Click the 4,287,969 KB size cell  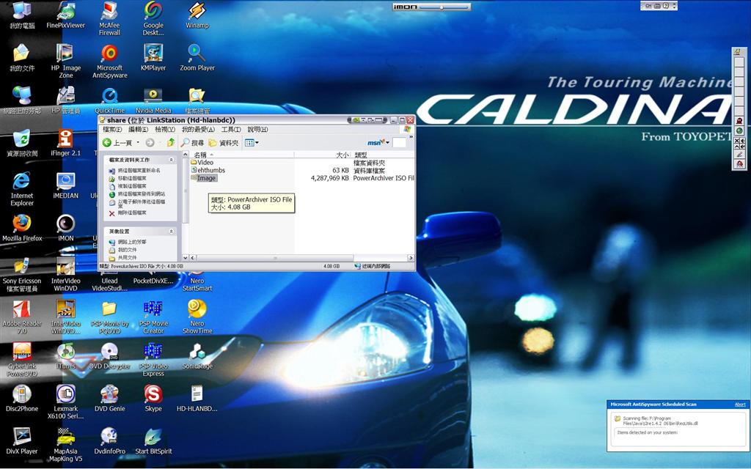click(329, 178)
